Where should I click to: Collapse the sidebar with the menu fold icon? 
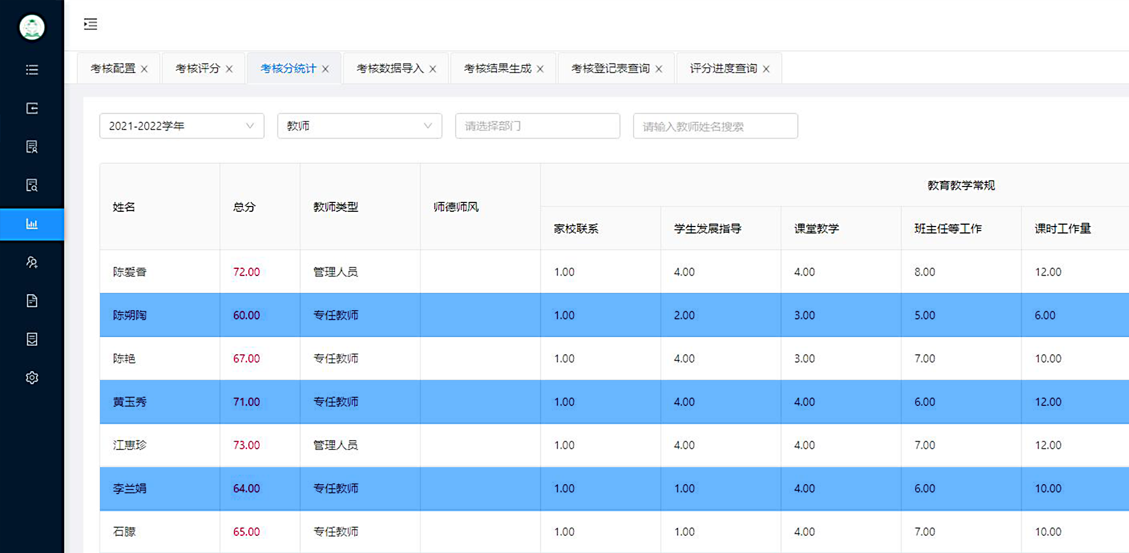(x=91, y=24)
